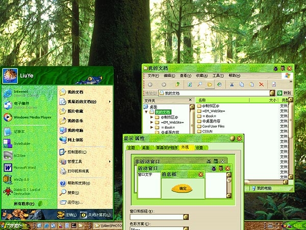The height and width of the screenshot is (230, 306).
Task: Open 收藏 menu in explorer window
Action: tap(202, 76)
